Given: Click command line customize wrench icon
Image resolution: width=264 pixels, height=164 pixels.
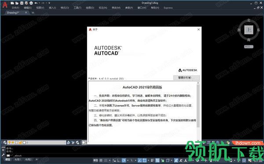Looking at the screenshot, I should tap(3, 155).
